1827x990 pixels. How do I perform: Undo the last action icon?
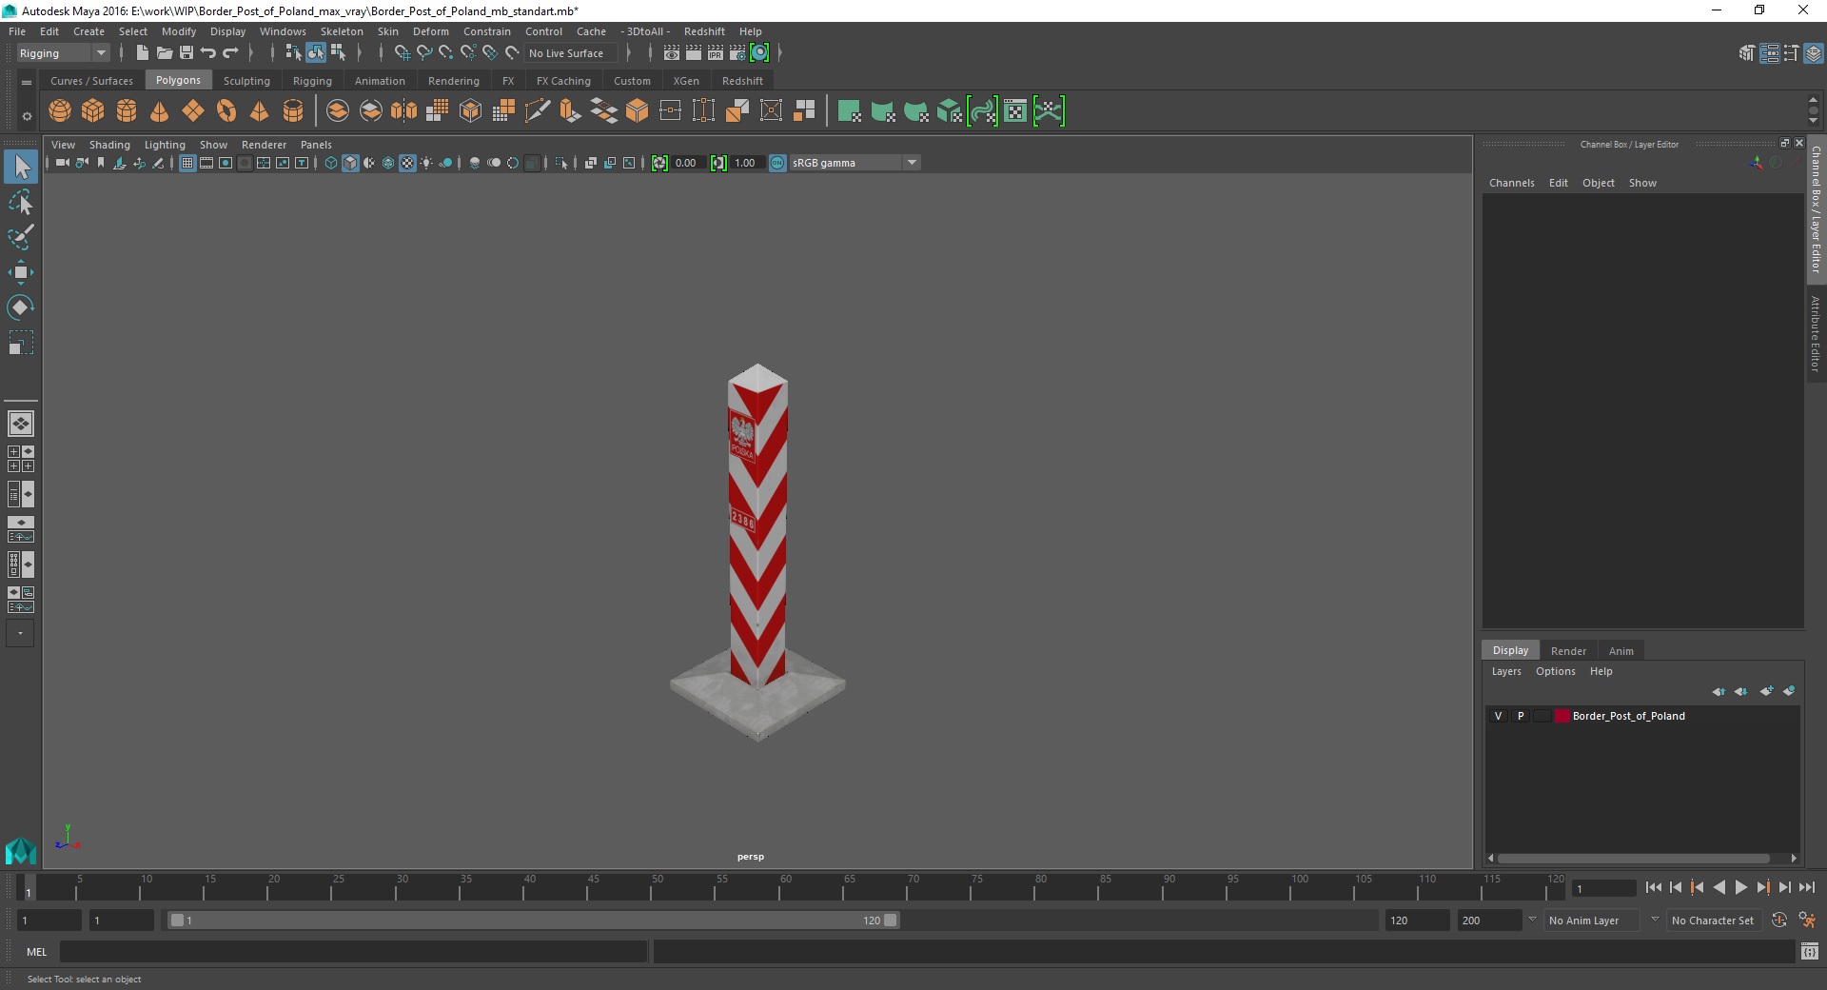pyautogui.click(x=208, y=53)
